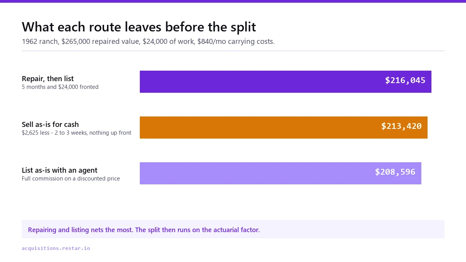
Task: Open the acquisitions.restar.io link
Action: pos(56,248)
